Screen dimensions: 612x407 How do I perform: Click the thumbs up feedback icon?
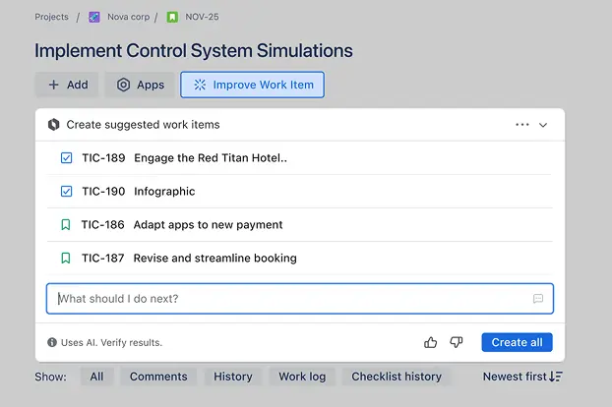click(x=430, y=342)
